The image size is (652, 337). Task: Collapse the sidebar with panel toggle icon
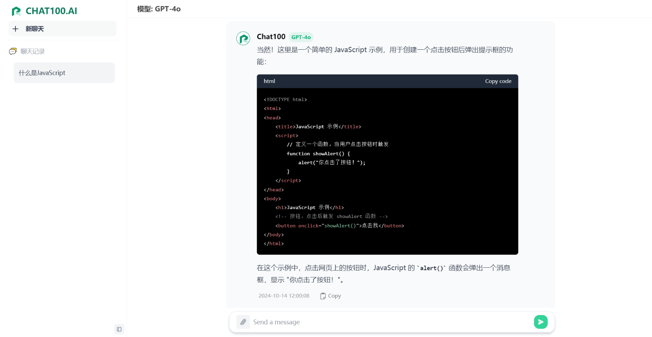[119, 329]
